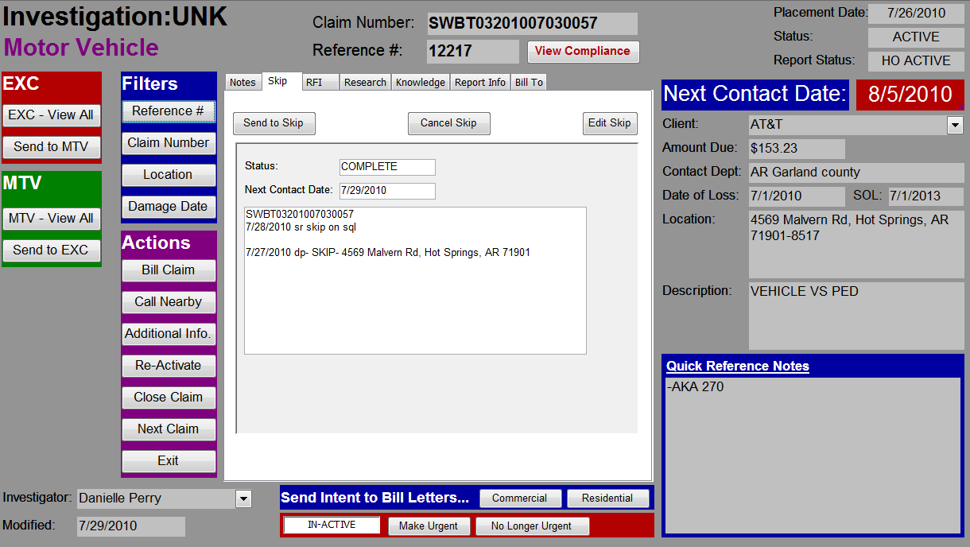This screenshot has height=547, width=970.
Task: Expand the Investigator dropdown arrow
Action: coord(243,499)
